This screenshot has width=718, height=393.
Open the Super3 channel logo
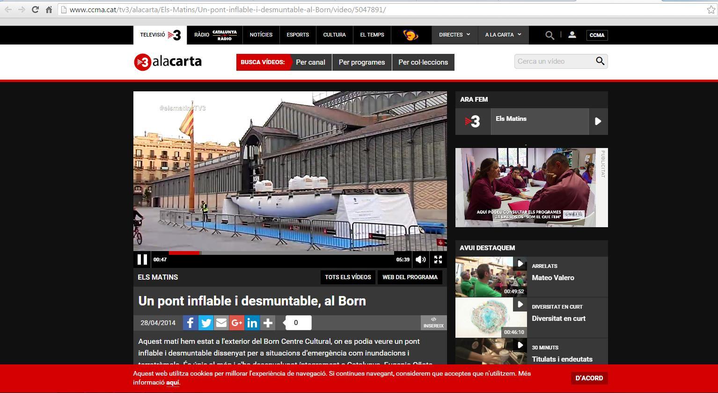pyautogui.click(x=411, y=35)
